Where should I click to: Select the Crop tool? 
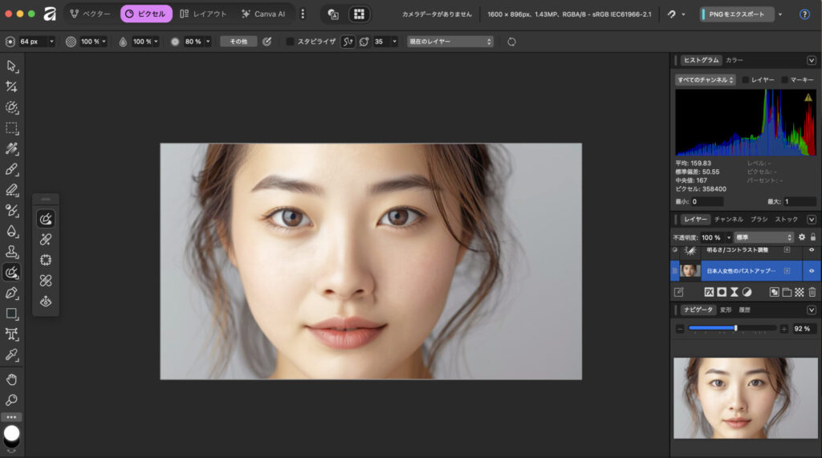(x=12, y=87)
